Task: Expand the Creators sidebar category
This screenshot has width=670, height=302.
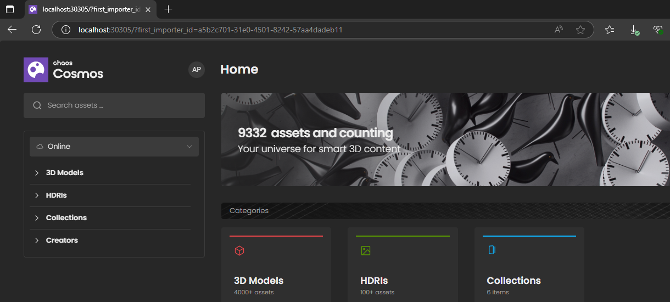Action: [x=37, y=241]
